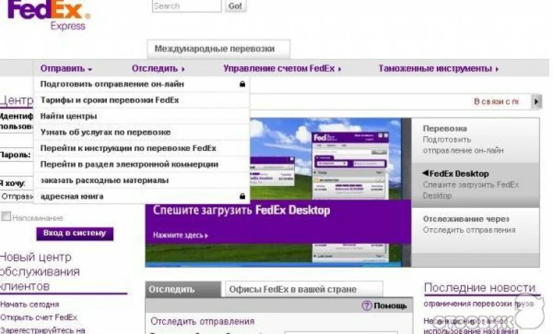Select Подготовить отправление он-лайн menu entry

(142, 84)
